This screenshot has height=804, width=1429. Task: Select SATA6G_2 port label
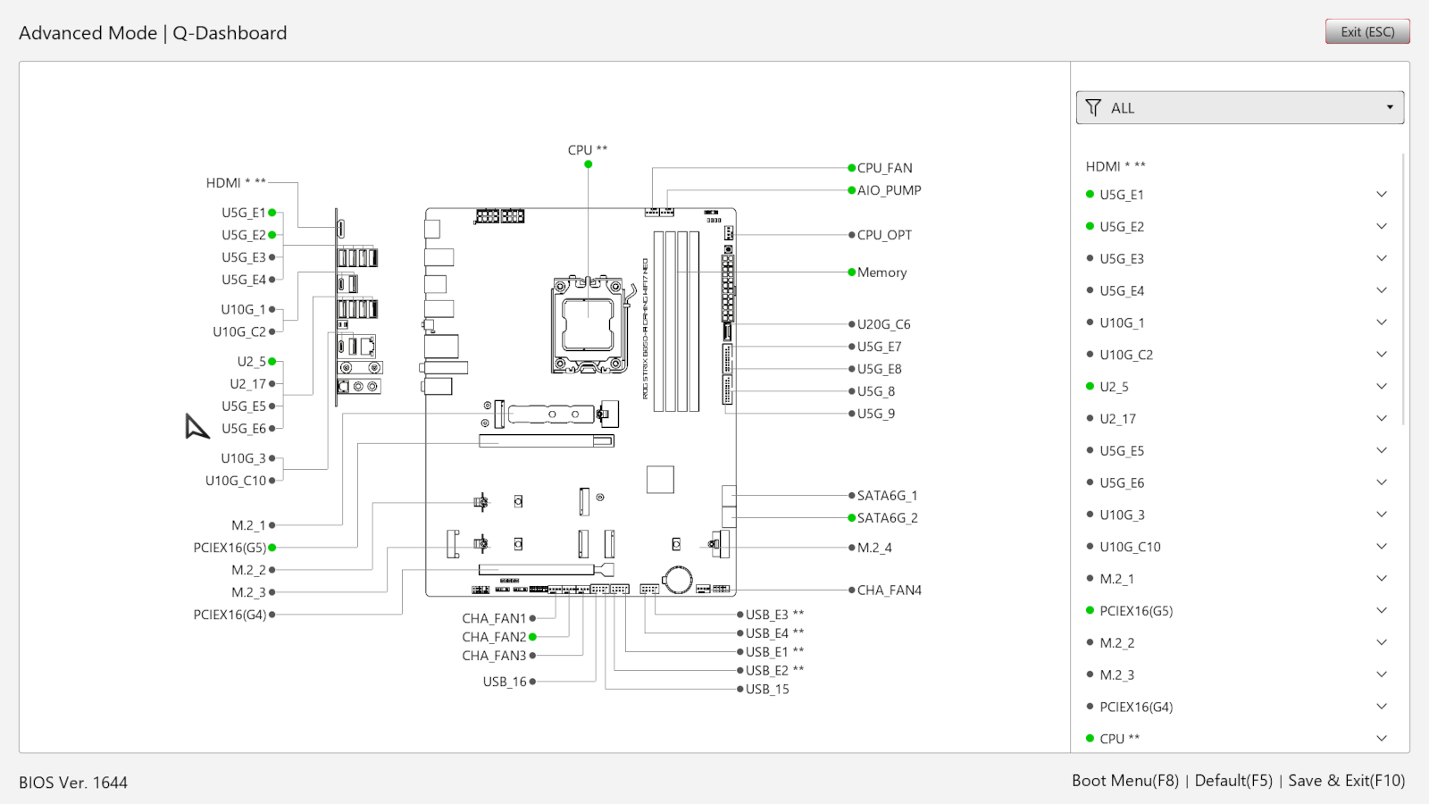tap(887, 518)
